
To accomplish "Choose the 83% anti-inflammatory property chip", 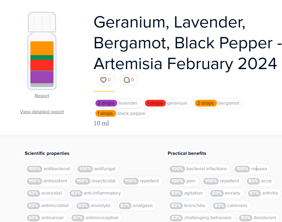I will coord(96,193).
